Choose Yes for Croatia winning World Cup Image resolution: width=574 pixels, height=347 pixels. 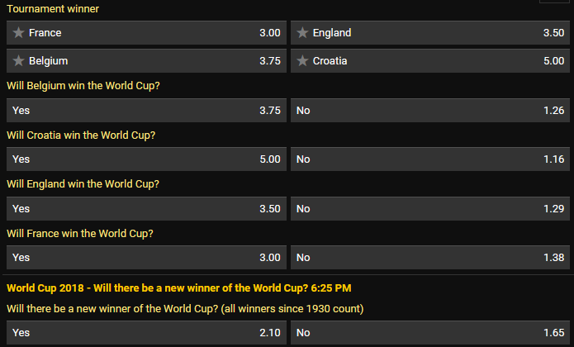pos(146,159)
